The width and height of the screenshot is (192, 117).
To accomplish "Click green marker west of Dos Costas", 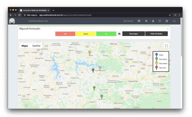I will (94, 88).
